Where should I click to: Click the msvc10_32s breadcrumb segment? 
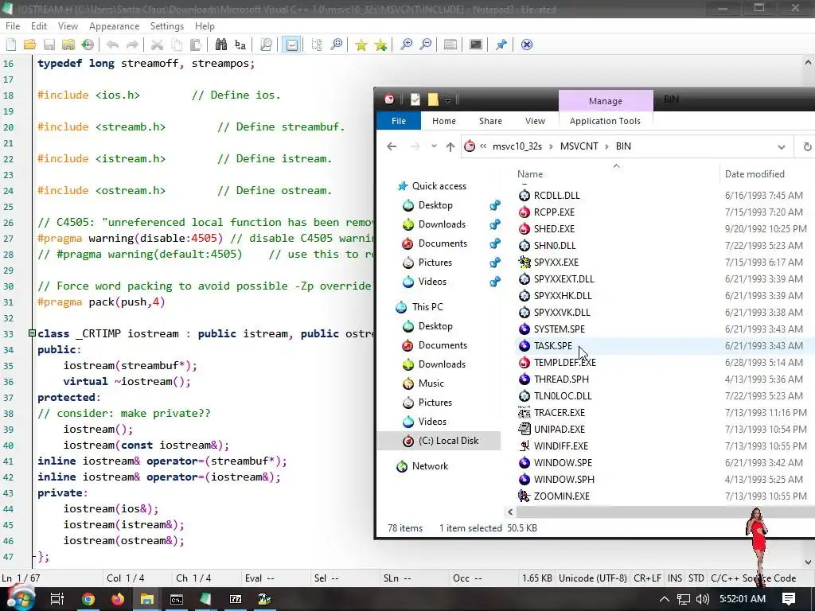pyautogui.click(x=517, y=146)
